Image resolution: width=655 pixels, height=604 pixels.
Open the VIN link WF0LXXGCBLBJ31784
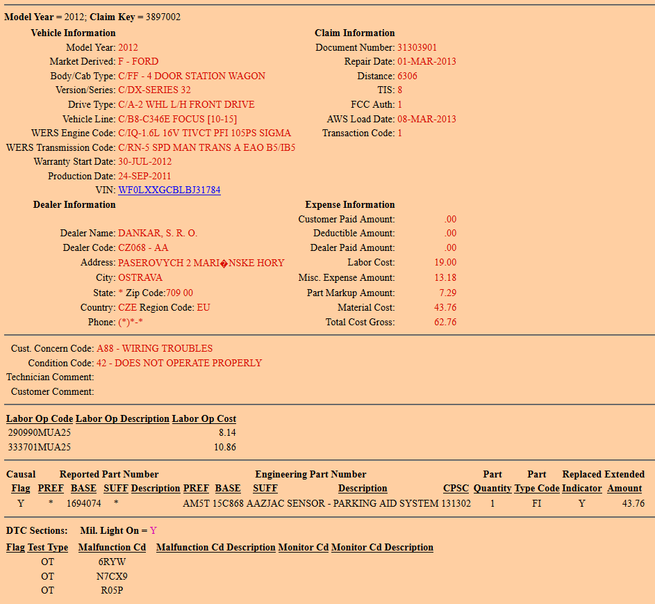point(169,190)
